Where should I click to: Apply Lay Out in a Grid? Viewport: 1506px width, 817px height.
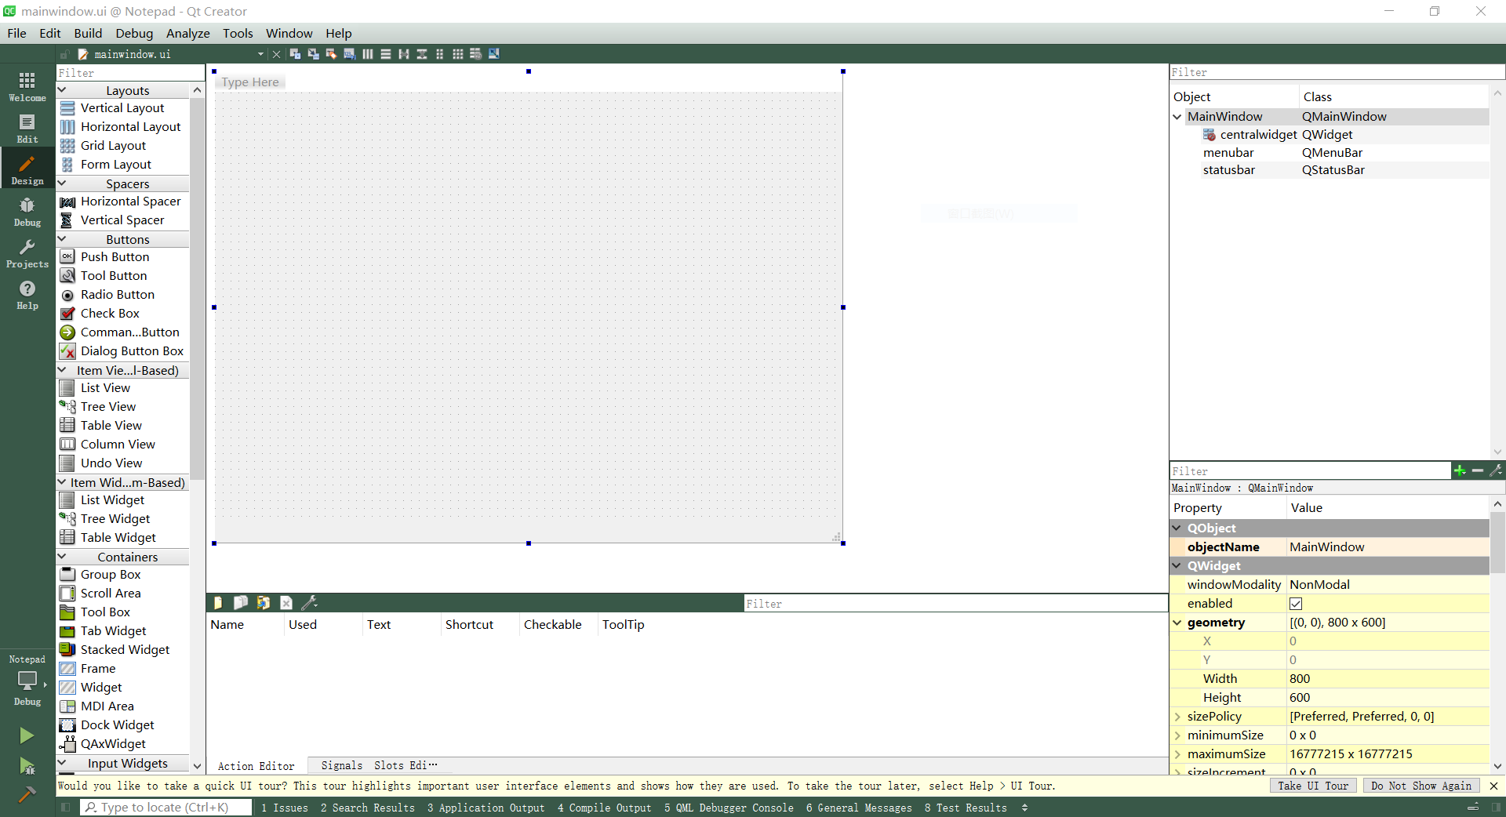457,54
